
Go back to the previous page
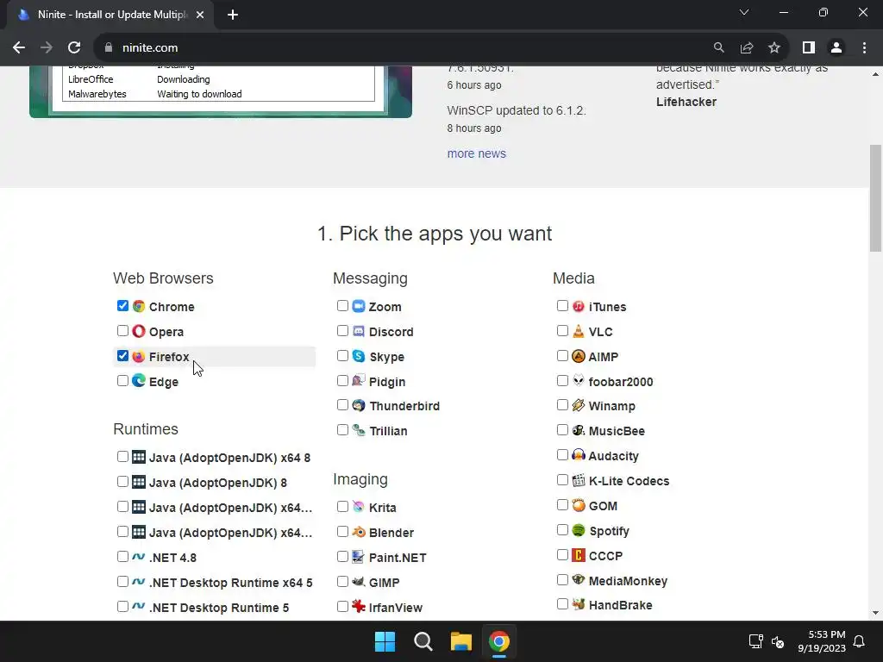pyautogui.click(x=19, y=48)
